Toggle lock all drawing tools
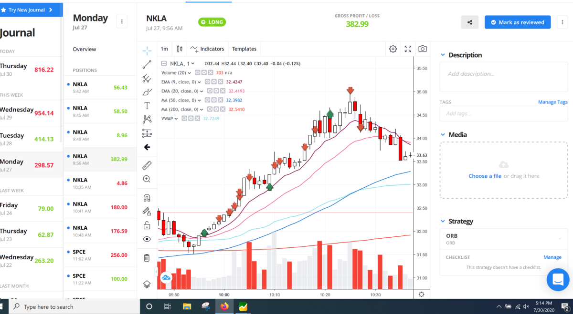 tap(147, 225)
